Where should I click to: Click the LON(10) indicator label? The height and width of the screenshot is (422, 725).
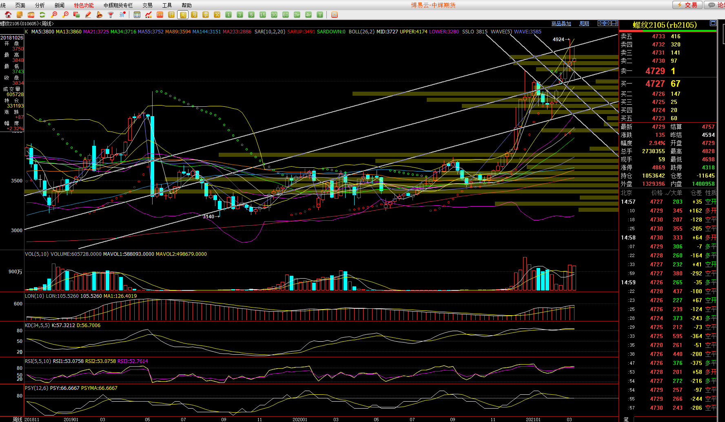coord(34,296)
